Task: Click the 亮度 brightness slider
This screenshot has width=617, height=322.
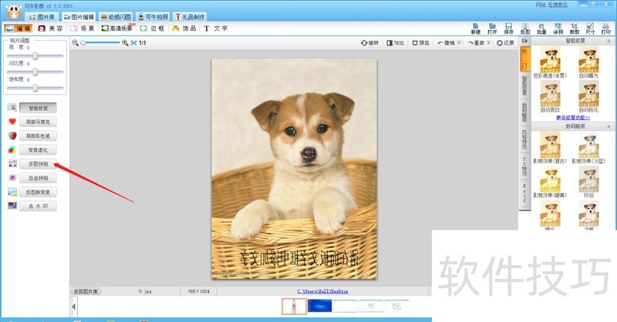Action: point(35,57)
